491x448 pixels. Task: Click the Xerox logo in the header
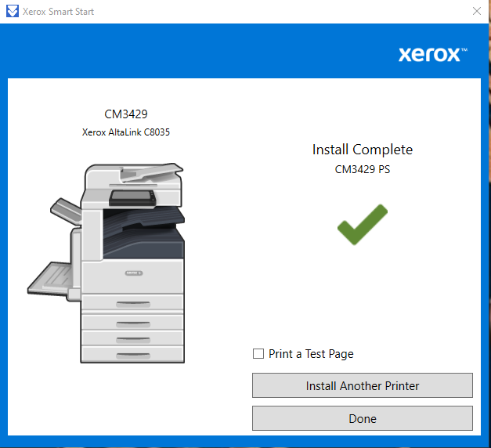click(x=433, y=55)
